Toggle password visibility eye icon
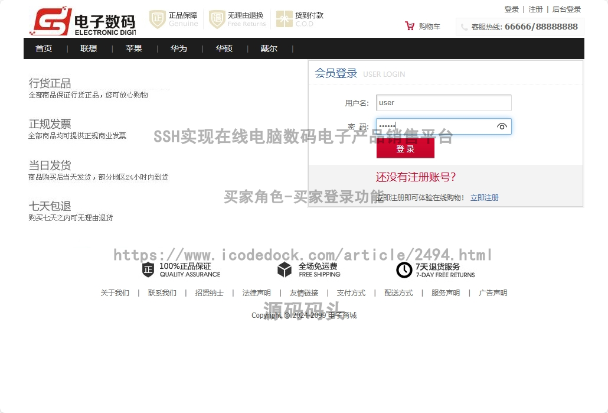Screen dimensions: 608x413 click(x=502, y=126)
